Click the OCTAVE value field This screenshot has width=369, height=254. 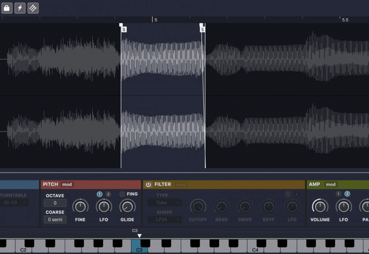(55, 203)
